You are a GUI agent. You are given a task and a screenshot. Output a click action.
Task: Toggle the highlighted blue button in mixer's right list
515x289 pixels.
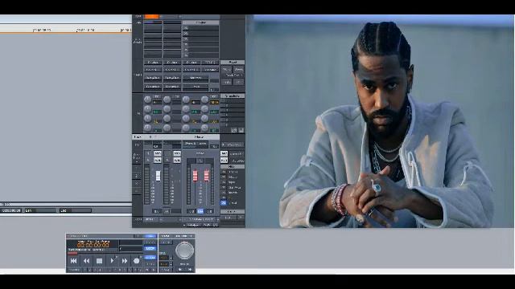[x=224, y=203]
